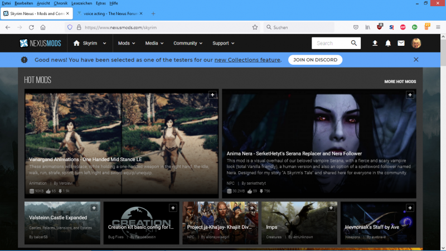
Task: Click the site search magnifier icon
Action: point(354,43)
